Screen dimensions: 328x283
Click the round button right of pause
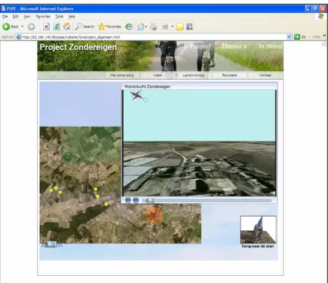coord(136,200)
